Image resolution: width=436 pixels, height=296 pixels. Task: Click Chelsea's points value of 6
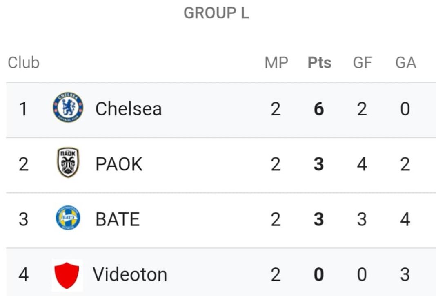(319, 109)
